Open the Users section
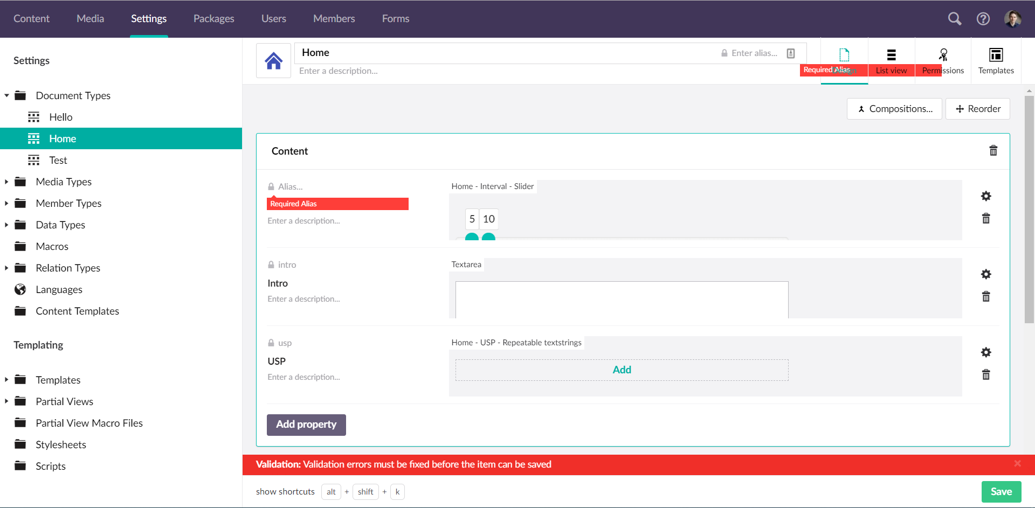The height and width of the screenshot is (508, 1035). coord(273,18)
